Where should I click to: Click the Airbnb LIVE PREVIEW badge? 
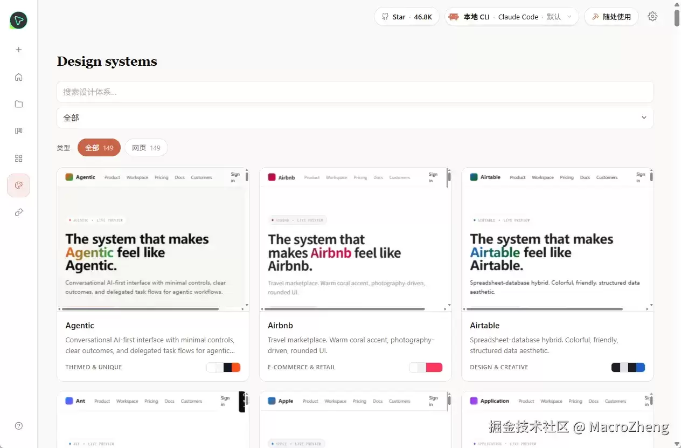[297, 220]
